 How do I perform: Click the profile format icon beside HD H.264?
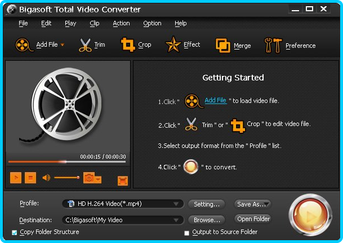pyautogui.click(x=71, y=204)
